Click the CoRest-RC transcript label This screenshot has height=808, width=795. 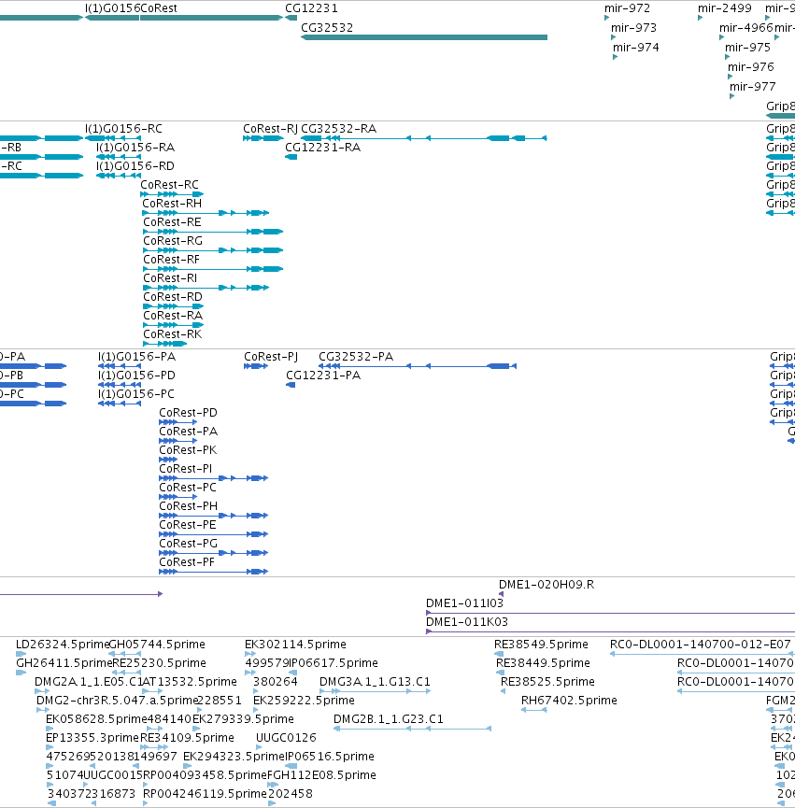tap(169, 184)
